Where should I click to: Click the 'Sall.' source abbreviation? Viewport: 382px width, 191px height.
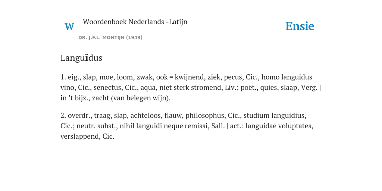coord(218,126)
